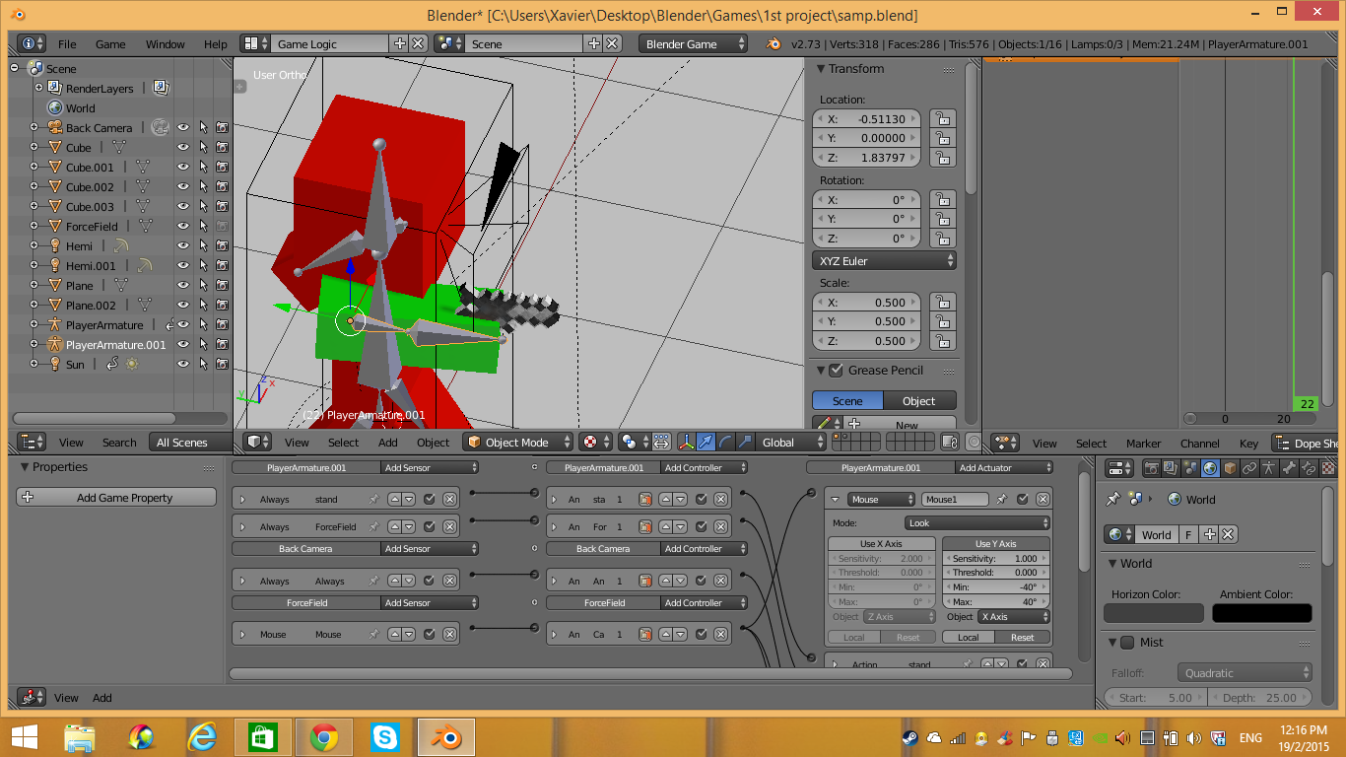Viewport: 1346px width, 757px height.
Task: Add a new screen layout with plus
Action: coord(400,43)
